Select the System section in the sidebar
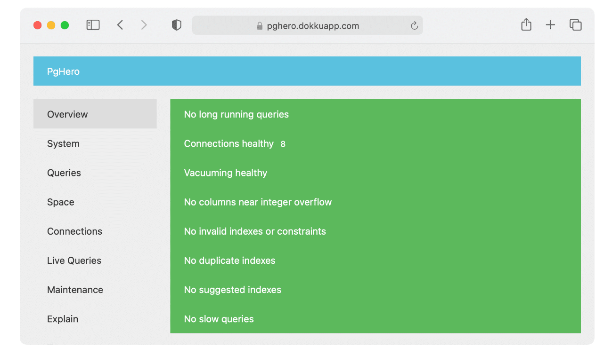This screenshot has height=356, width=612. pyautogui.click(x=63, y=143)
